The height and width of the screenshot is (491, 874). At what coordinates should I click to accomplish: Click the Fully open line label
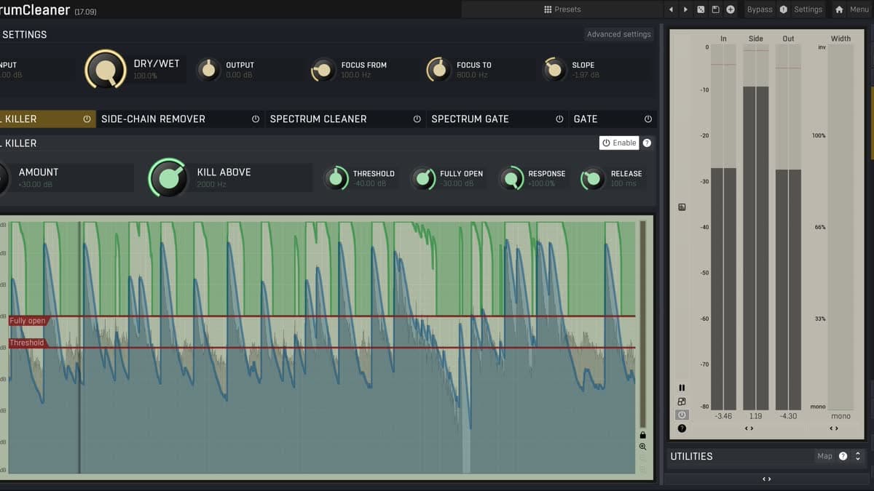28,321
